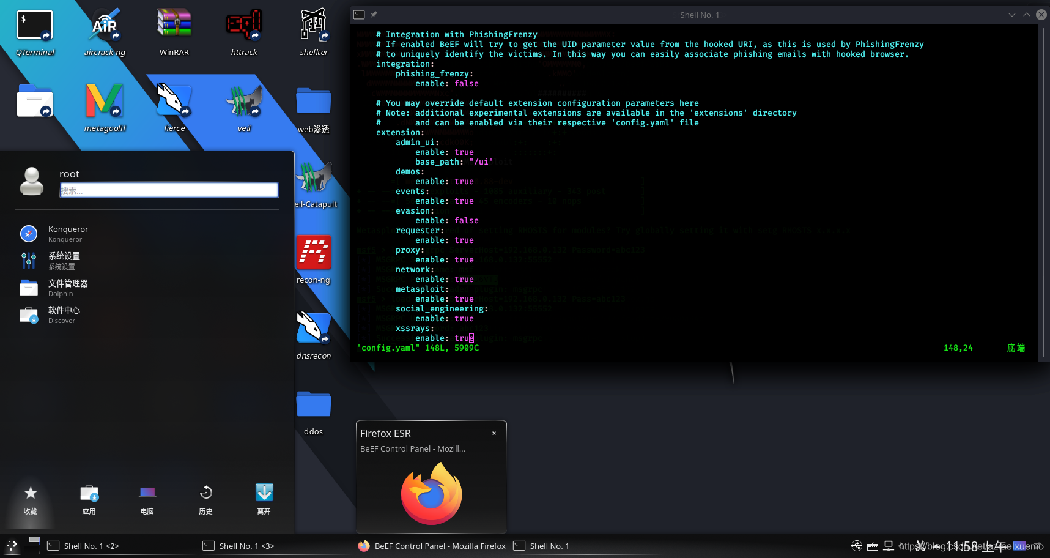Click the virtual desktop pager on taskbar
The width and height of the screenshot is (1050, 558).
coord(32,546)
